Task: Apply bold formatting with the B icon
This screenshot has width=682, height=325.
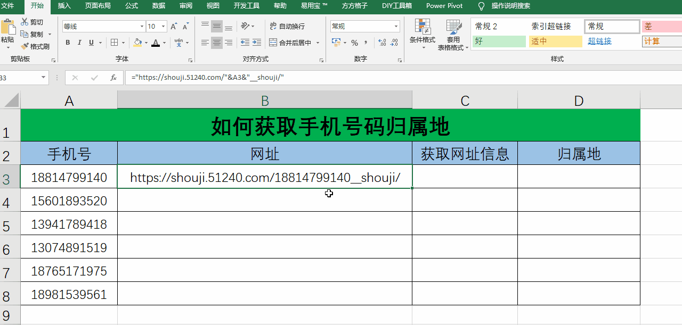Action: pos(68,43)
